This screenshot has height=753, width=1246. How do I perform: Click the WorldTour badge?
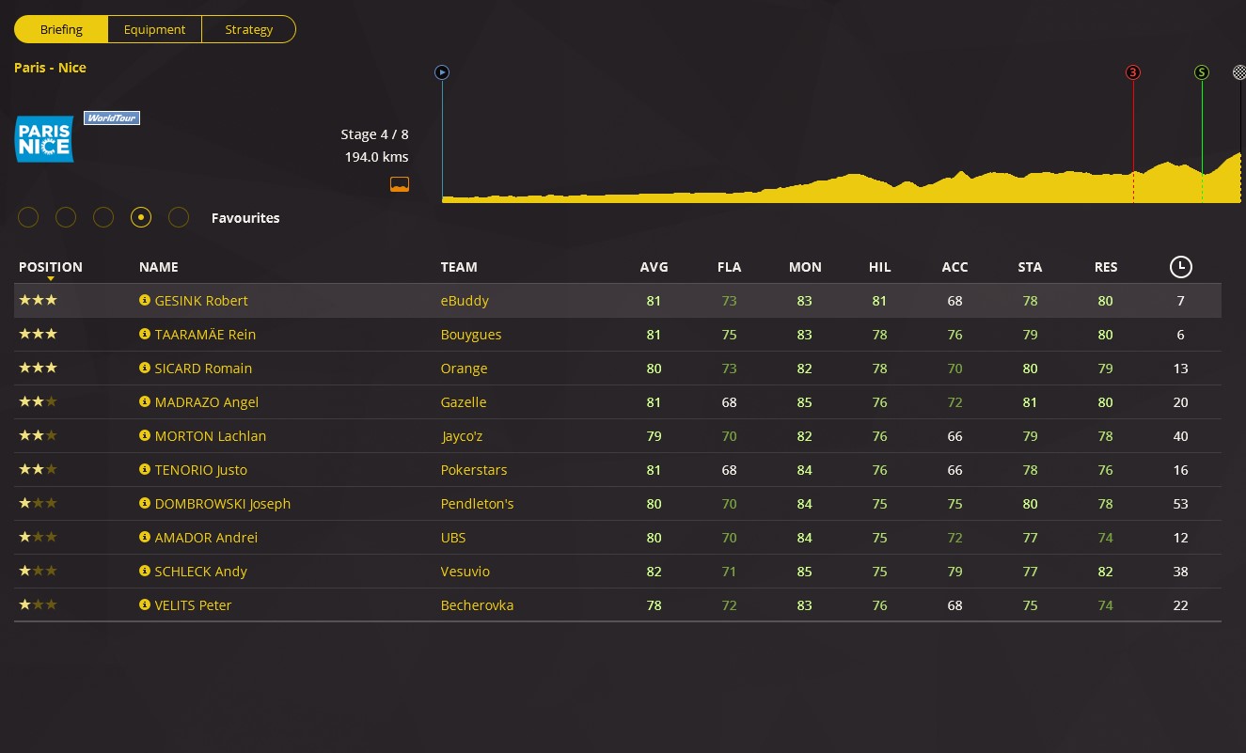(112, 118)
